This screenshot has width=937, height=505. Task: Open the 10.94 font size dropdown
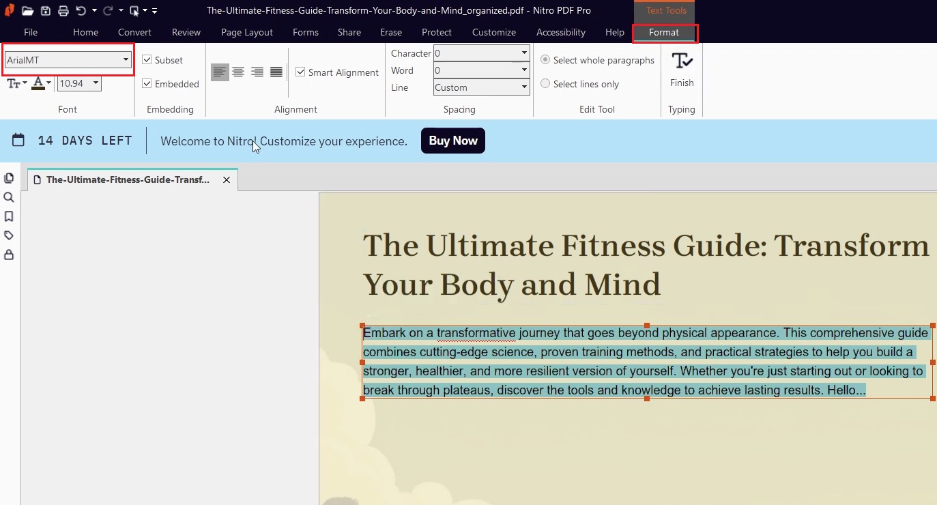pos(79,83)
